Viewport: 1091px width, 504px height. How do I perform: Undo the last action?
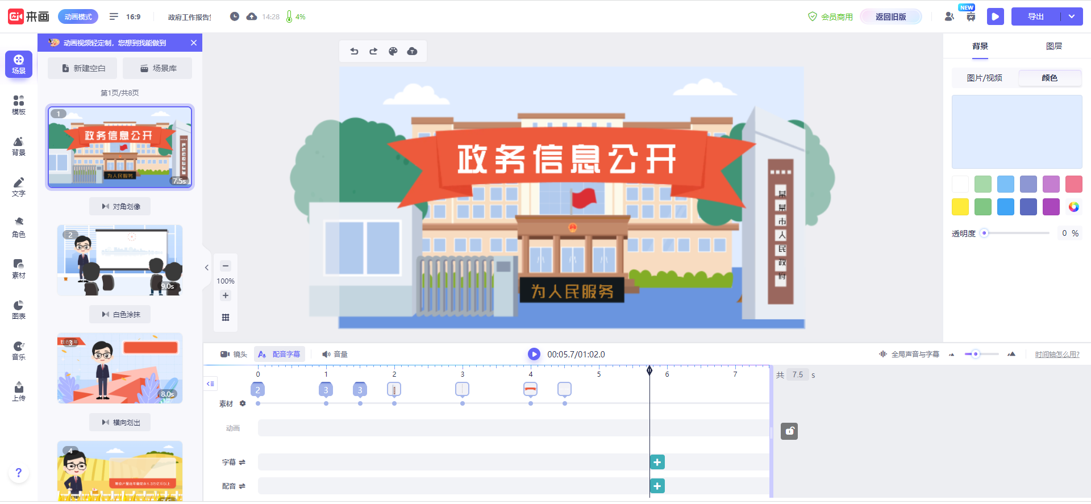354,51
